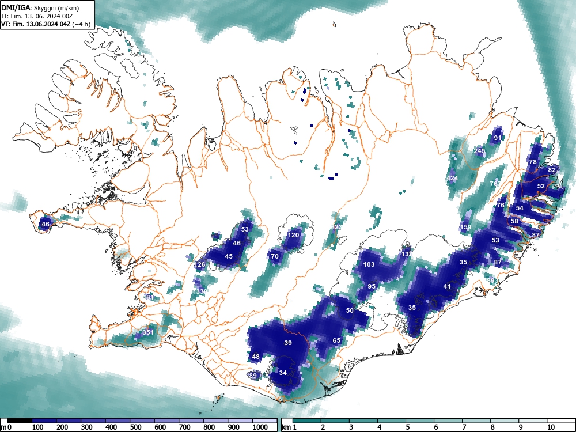Click the '4' label in the km legend

click(x=380, y=427)
